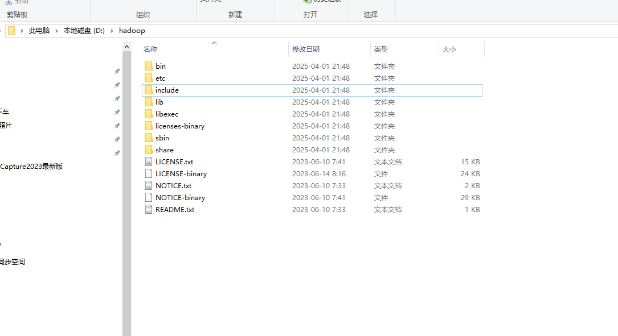Select the folder name sbin
The image size is (618, 336).
click(x=162, y=138)
